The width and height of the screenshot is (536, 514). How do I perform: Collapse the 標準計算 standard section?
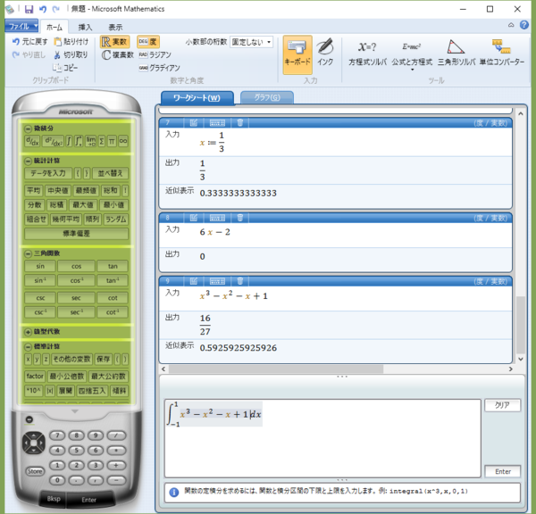(28, 346)
